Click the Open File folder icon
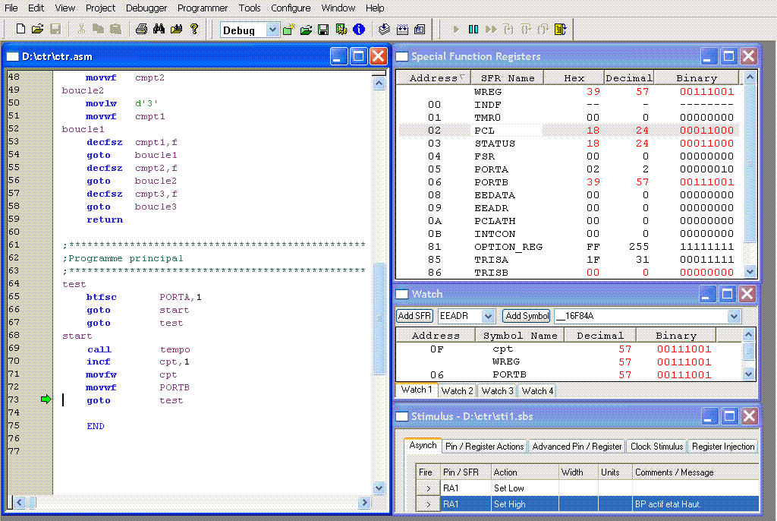The width and height of the screenshot is (777, 521). (x=37, y=29)
